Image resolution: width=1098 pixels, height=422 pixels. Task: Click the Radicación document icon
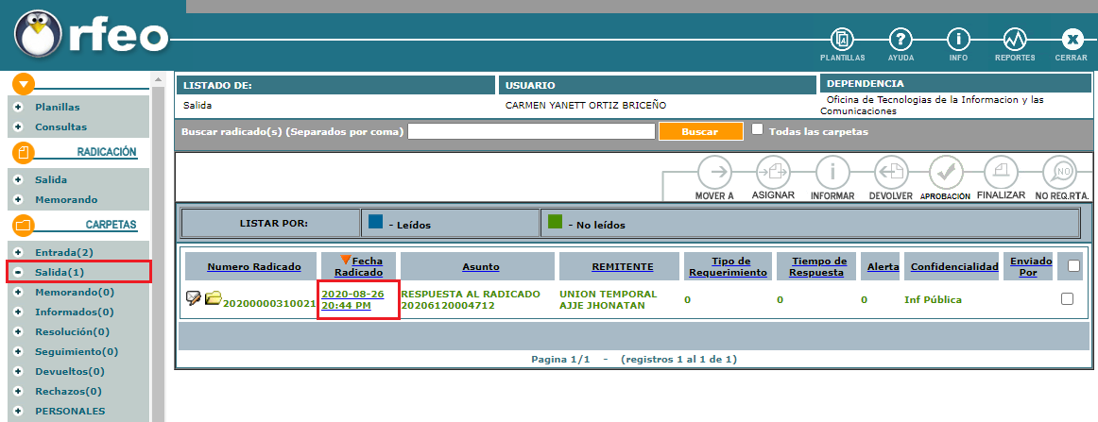[x=24, y=153]
